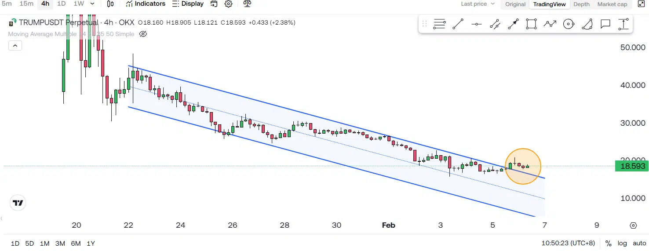Pick the rectangle shape drawing tool

(532, 24)
